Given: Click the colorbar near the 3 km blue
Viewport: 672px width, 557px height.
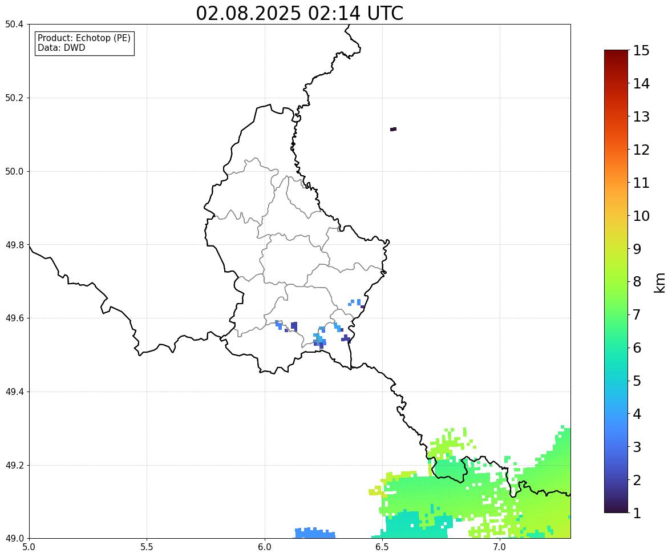Looking at the screenshot, I should (x=616, y=447).
